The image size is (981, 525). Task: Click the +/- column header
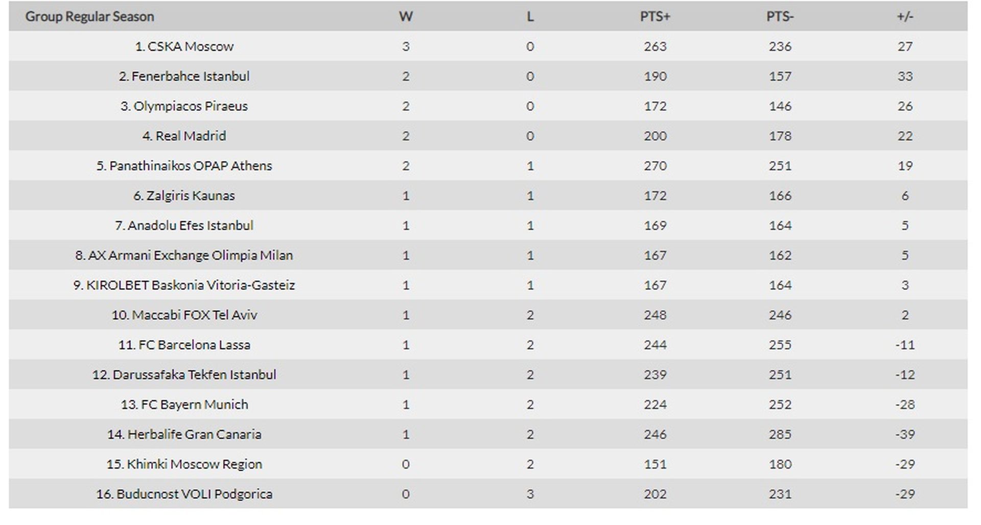click(x=905, y=16)
